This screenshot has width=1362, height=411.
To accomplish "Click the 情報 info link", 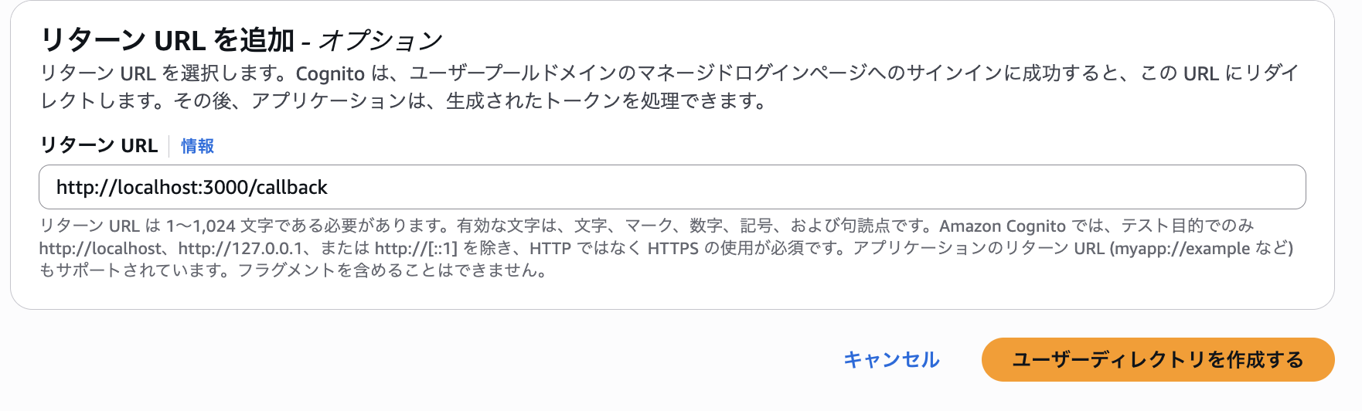I will [x=197, y=146].
